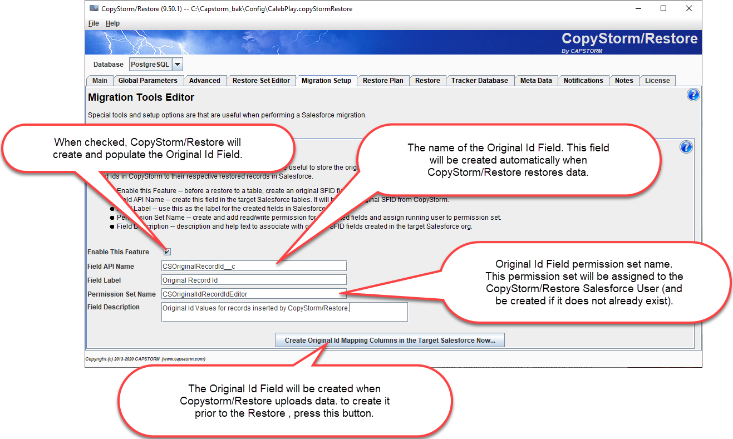
Task: Click the "Permission Set Name" label
Action: [x=121, y=294]
